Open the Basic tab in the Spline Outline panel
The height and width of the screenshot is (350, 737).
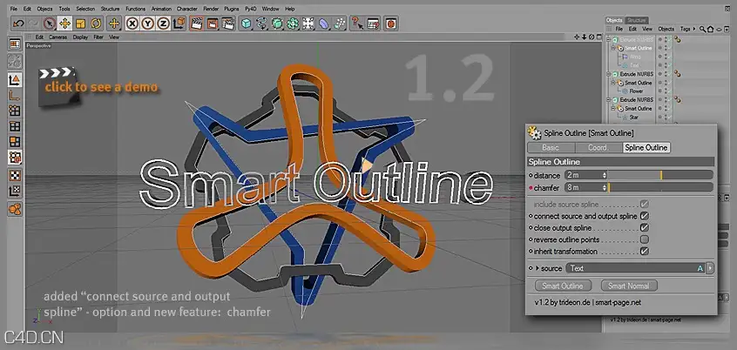[x=551, y=147]
